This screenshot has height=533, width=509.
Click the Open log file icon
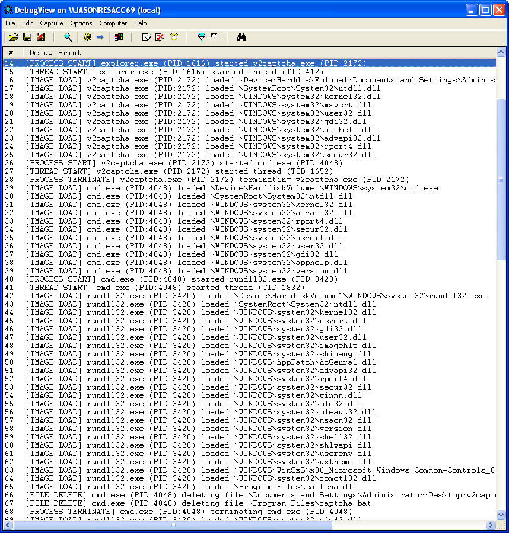tap(13, 37)
